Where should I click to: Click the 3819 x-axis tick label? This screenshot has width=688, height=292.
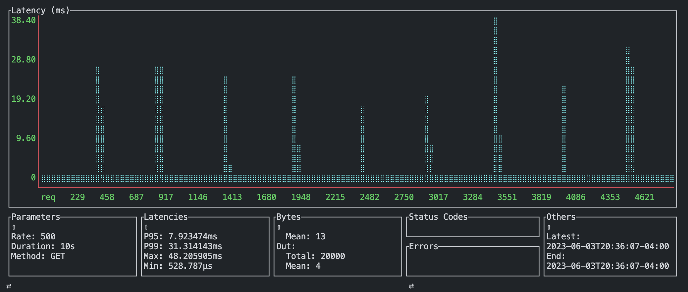tap(541, 197)
